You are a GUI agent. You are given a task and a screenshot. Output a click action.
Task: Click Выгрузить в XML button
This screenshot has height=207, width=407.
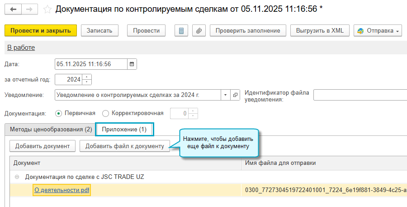320,31
